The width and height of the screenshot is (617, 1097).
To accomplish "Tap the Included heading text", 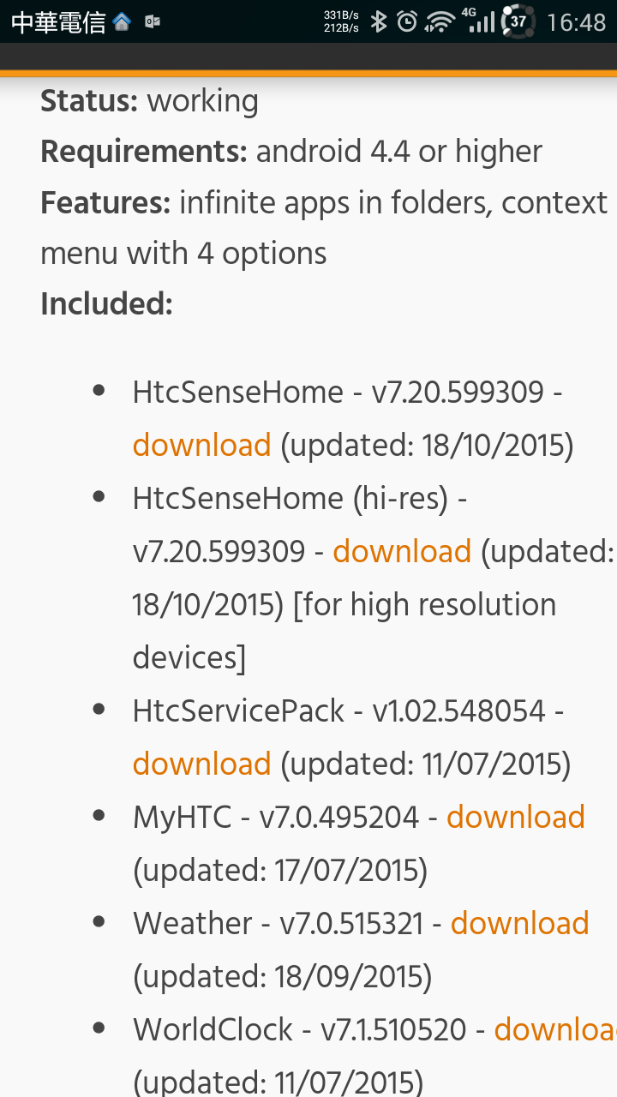I will pos(107,304).
